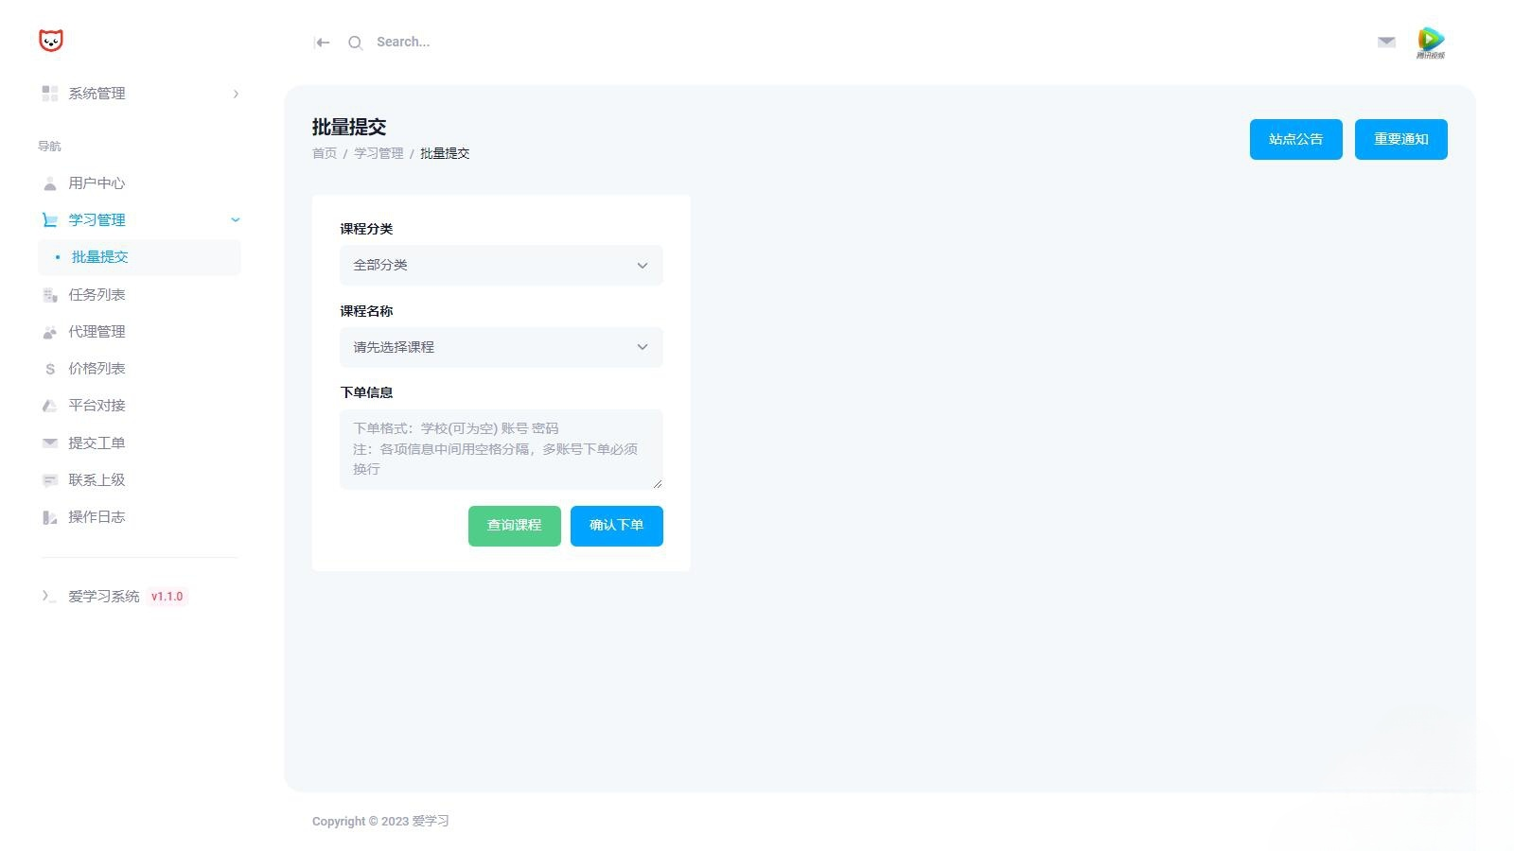The image size is (1514, 851).
Task: Expand the 系统管理 menu chevron
Action: click(x=236, y=94)
